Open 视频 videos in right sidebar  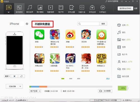point(122,47)
